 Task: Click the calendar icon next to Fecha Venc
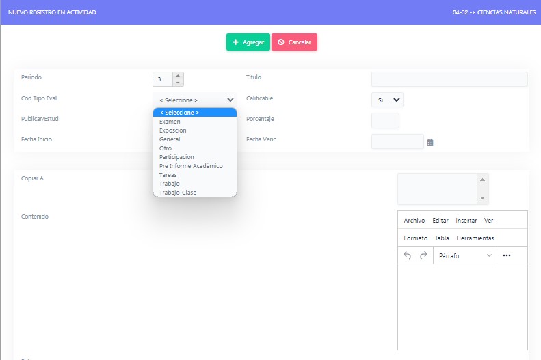pyautogui.click(x=430, y=142)
